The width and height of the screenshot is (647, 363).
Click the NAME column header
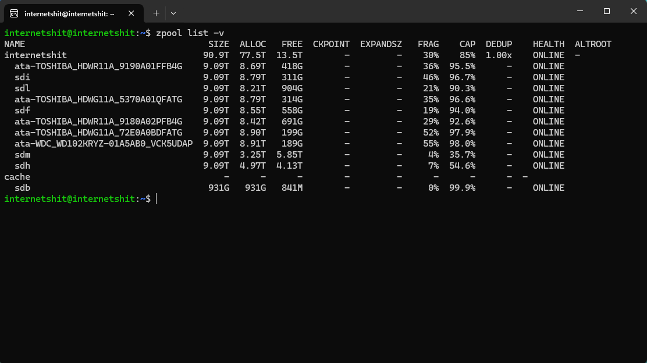[15, 44]
